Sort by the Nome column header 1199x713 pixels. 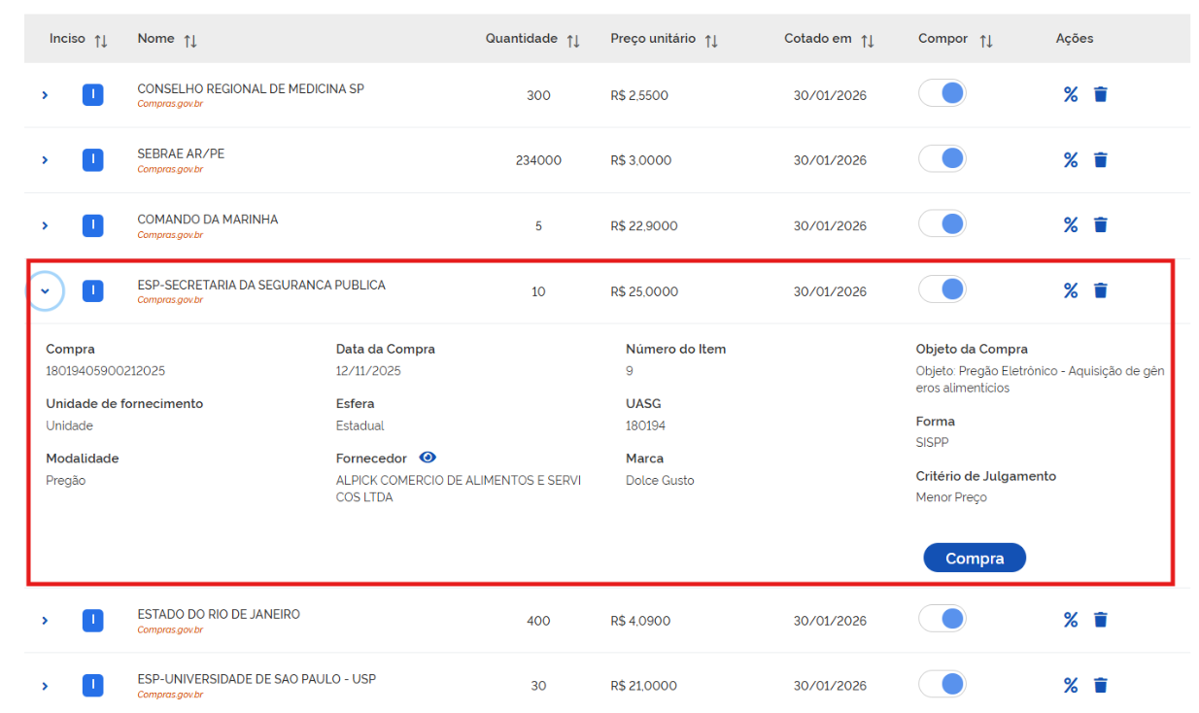190,41
